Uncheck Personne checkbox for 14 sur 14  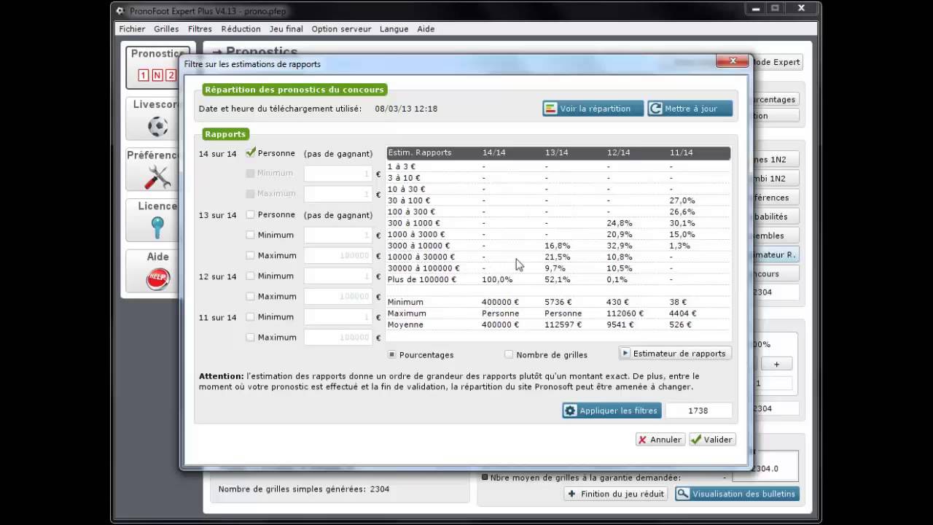(x=251, y=153)
